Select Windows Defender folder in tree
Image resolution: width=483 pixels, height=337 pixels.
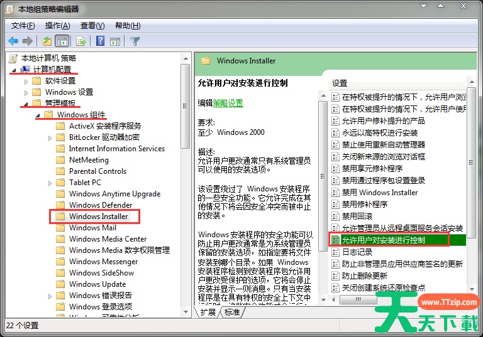(x=101, y=205)
